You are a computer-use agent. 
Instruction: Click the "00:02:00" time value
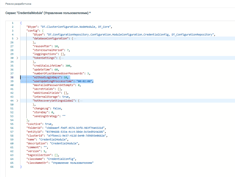(x=84, y=81)
